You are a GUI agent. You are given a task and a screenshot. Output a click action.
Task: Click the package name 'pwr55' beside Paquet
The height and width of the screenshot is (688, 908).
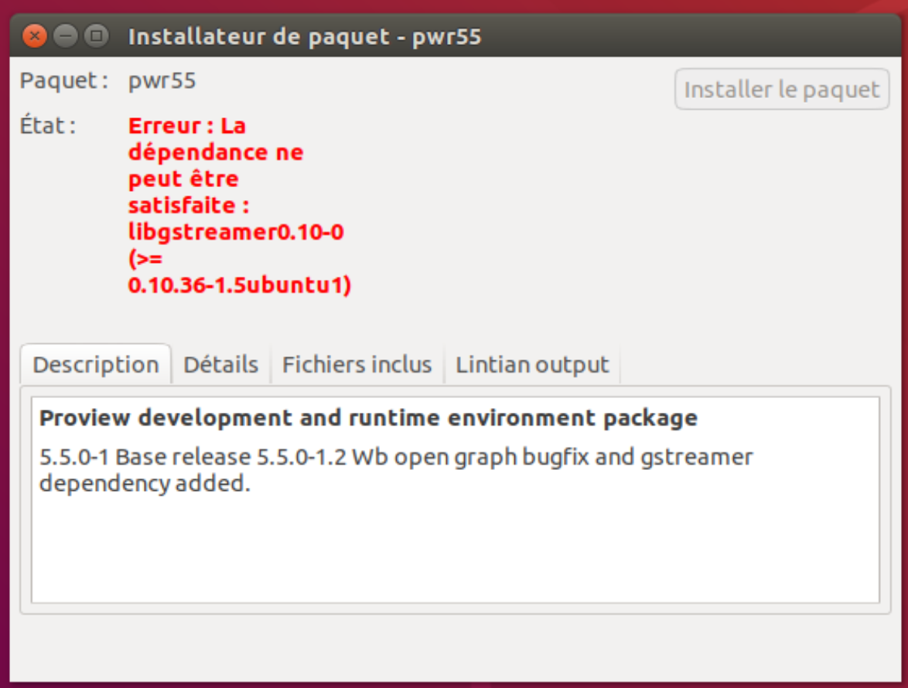pyautogui.click(x=162, y=80)
